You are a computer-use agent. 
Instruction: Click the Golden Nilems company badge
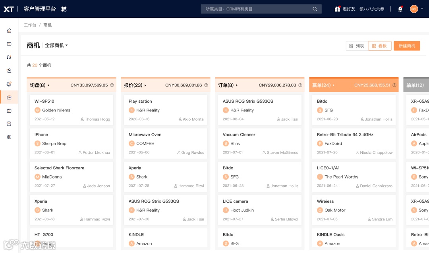pos(37,110)
